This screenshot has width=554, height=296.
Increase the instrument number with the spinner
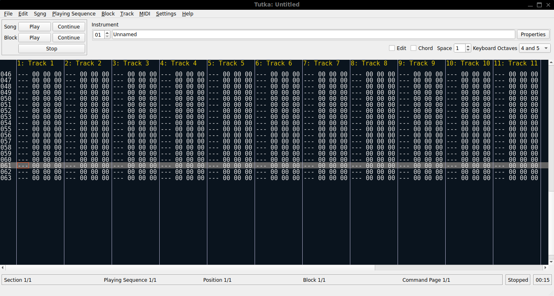(107, 32)
